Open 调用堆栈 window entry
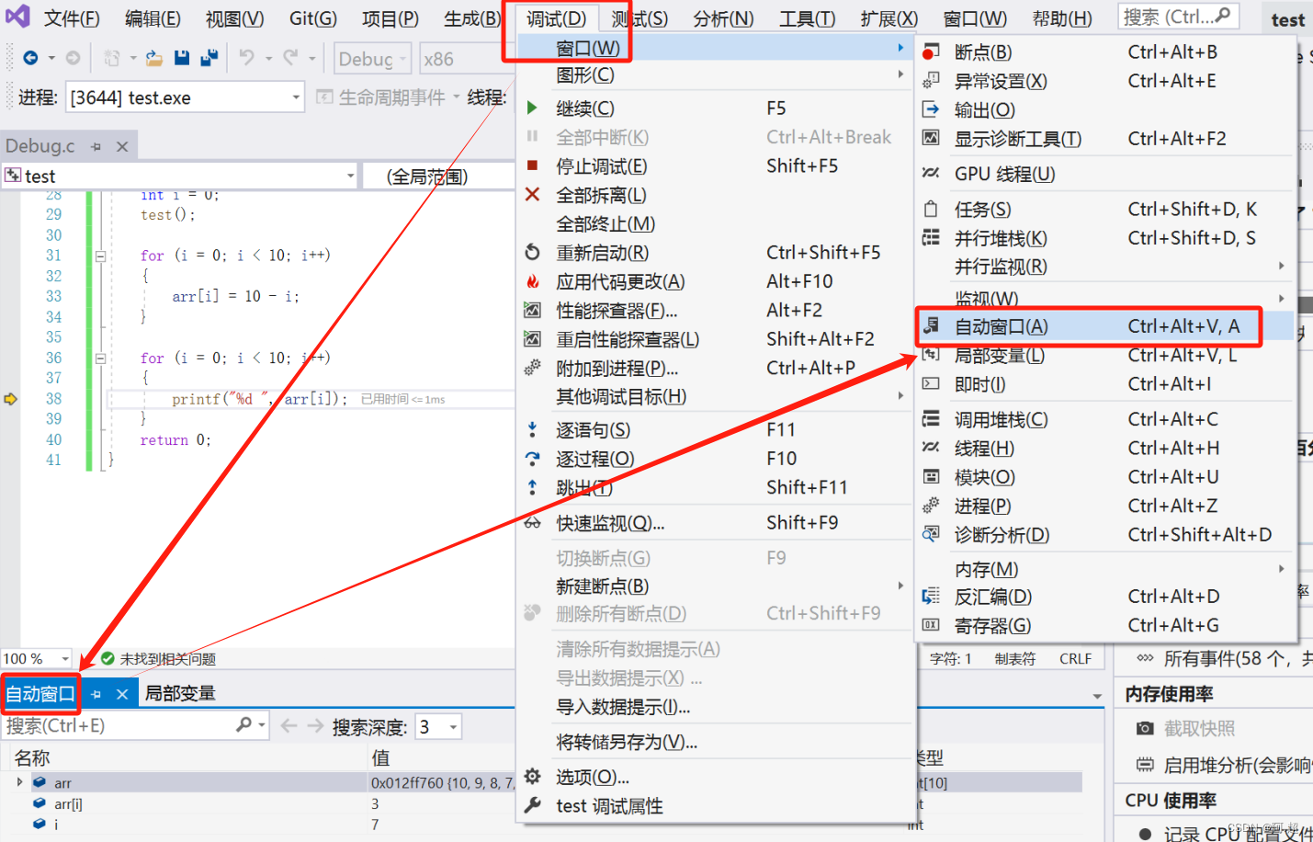Image resolution: width=1313 pixels, height=842 pixels. click(x=1106, y=420)
